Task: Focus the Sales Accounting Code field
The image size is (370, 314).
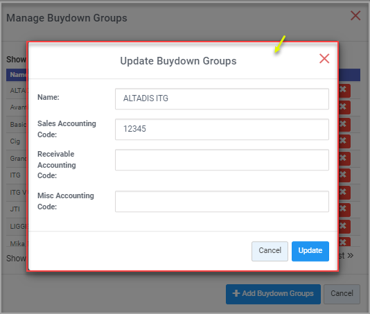Action: coord(222,129)
